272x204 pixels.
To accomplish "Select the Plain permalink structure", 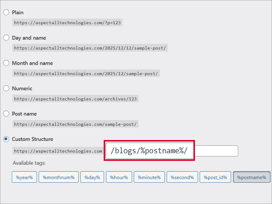I will click(6, 12).
